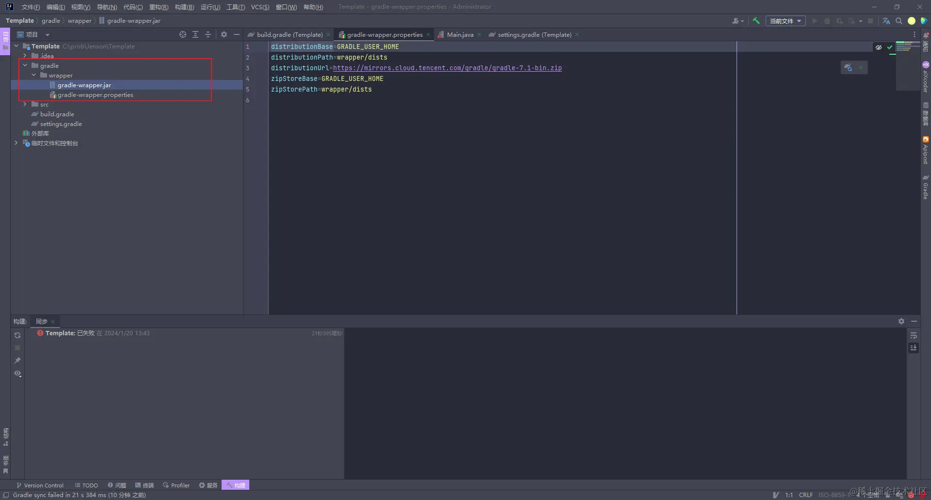Switch to the build.gradle (Template) tab
This screenshot has width=931, height=500.
pos(289,34)
